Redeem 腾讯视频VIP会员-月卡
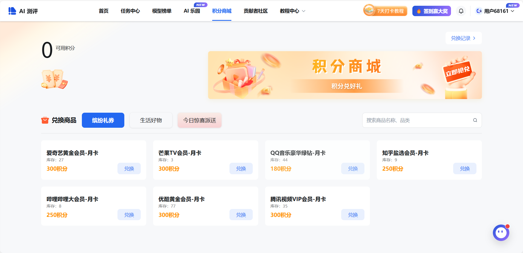 point(353,215)
